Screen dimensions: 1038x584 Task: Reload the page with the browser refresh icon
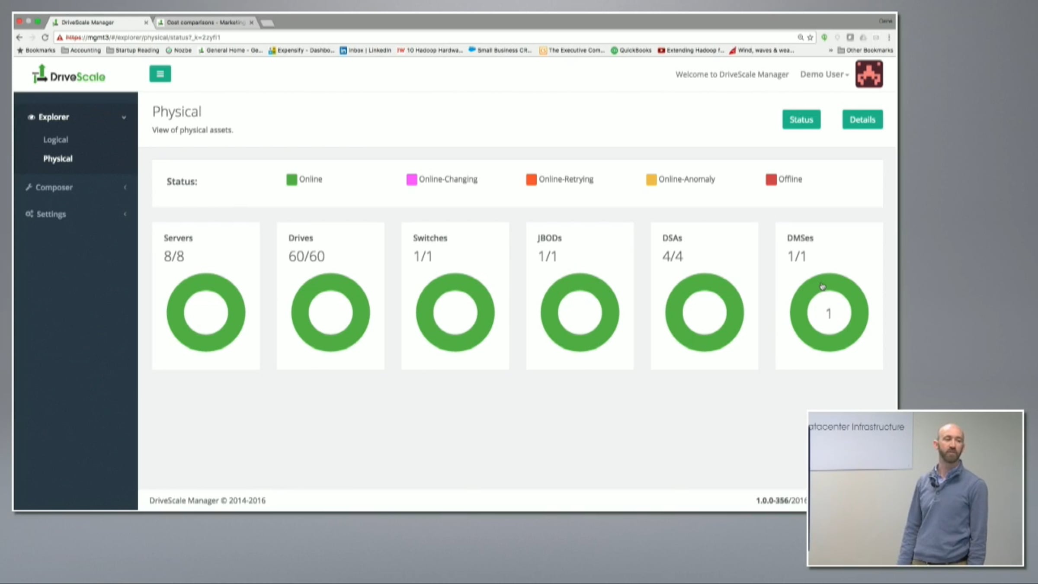tap(45, 37)
